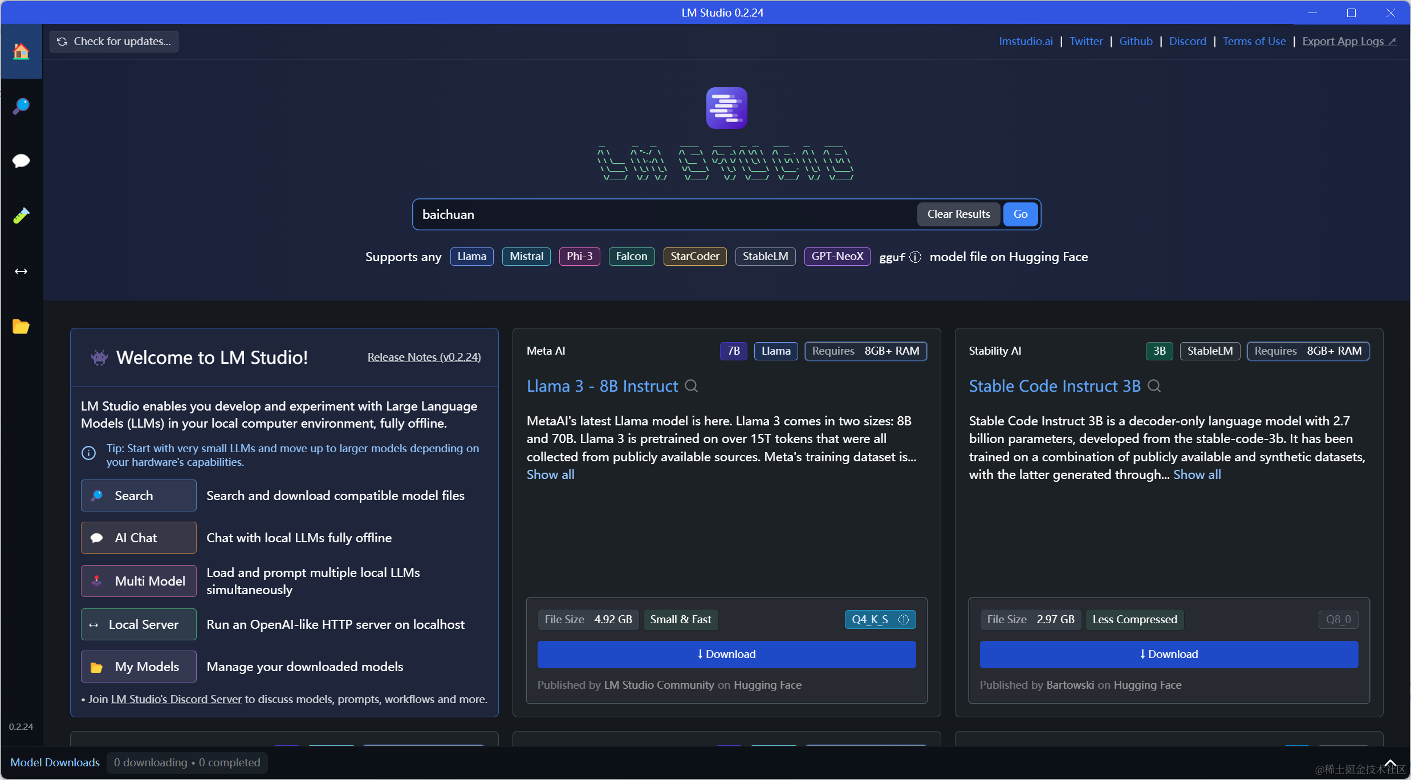
Task: Open Search via sidebar magnifier icon
Action: (x=21, y=106)
